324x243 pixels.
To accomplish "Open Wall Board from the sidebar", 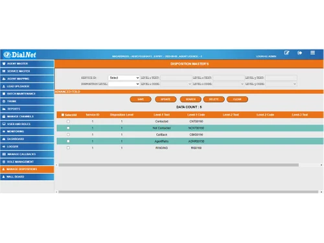I will pos(27,177).
